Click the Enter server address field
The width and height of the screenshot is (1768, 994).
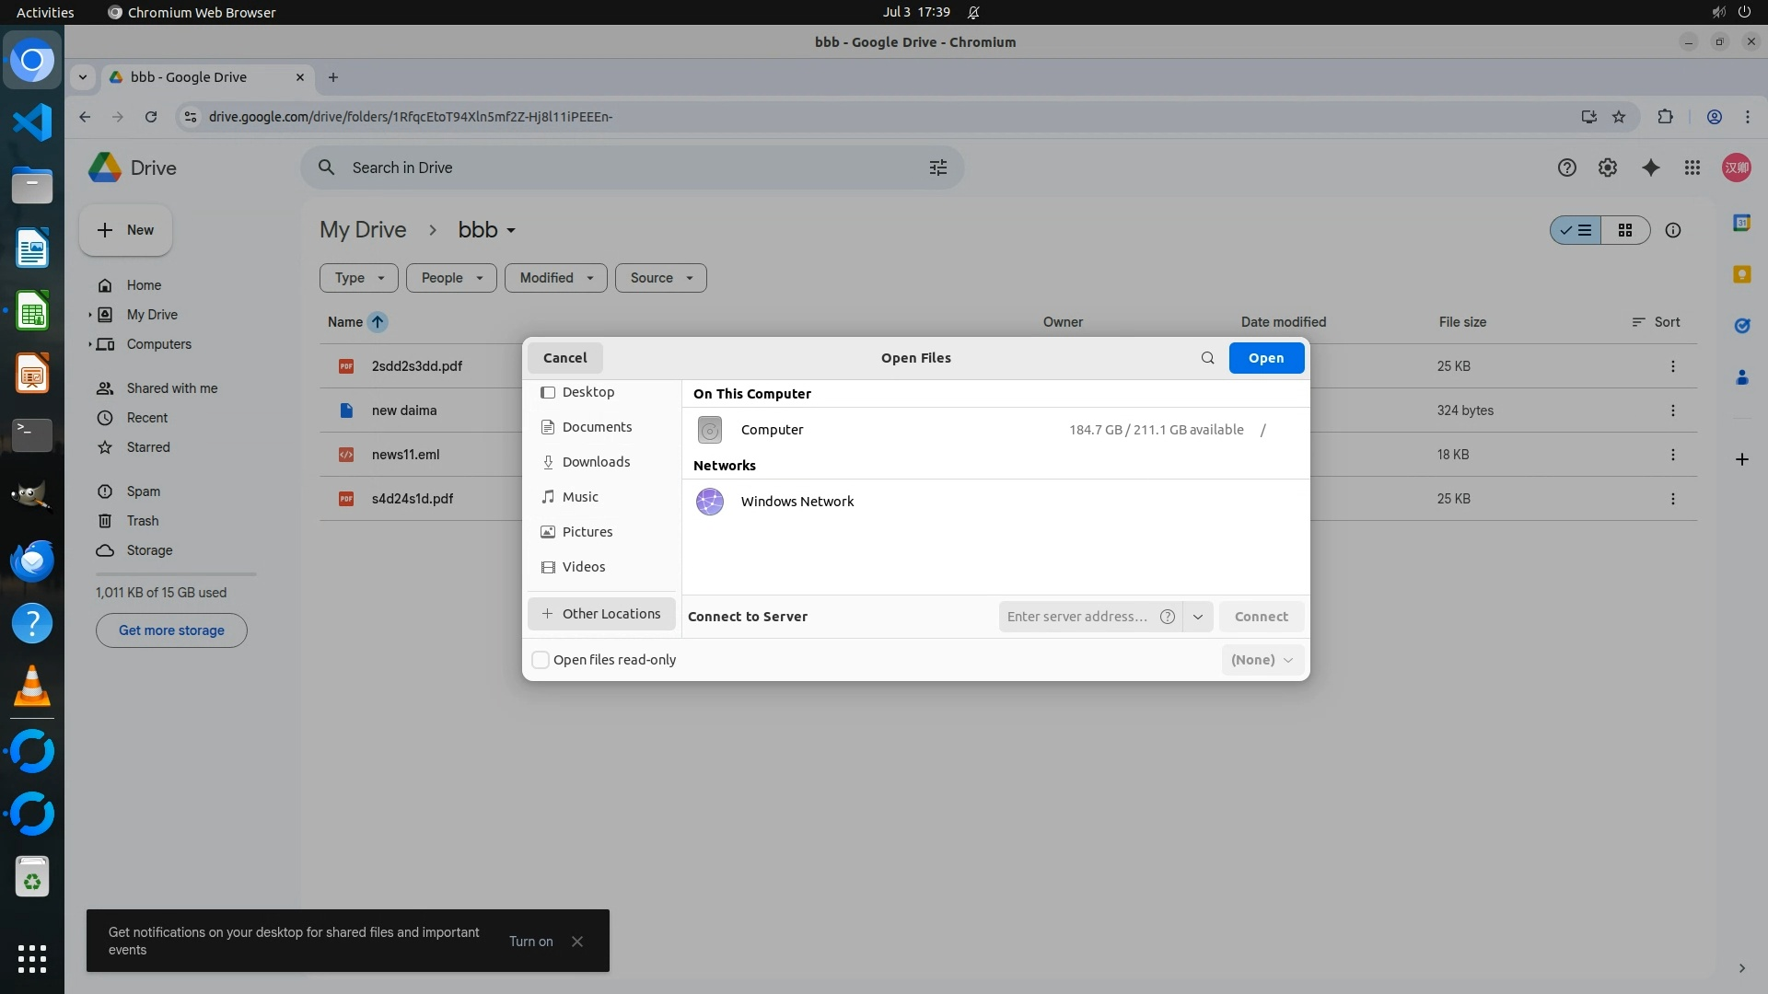point(1076,617)
